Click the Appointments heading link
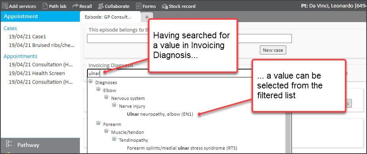This screenshot has height=154, width=367. click(20, 56)
